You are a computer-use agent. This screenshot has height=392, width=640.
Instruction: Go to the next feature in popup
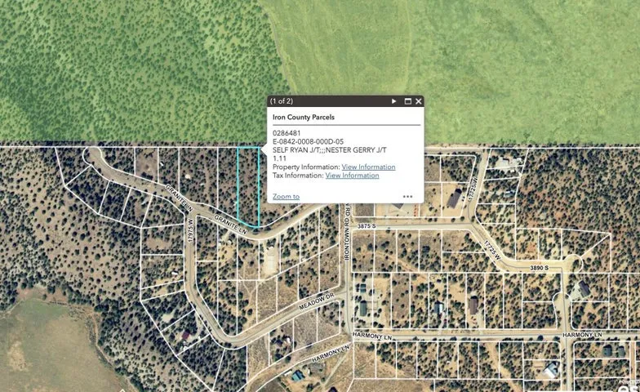393,101
